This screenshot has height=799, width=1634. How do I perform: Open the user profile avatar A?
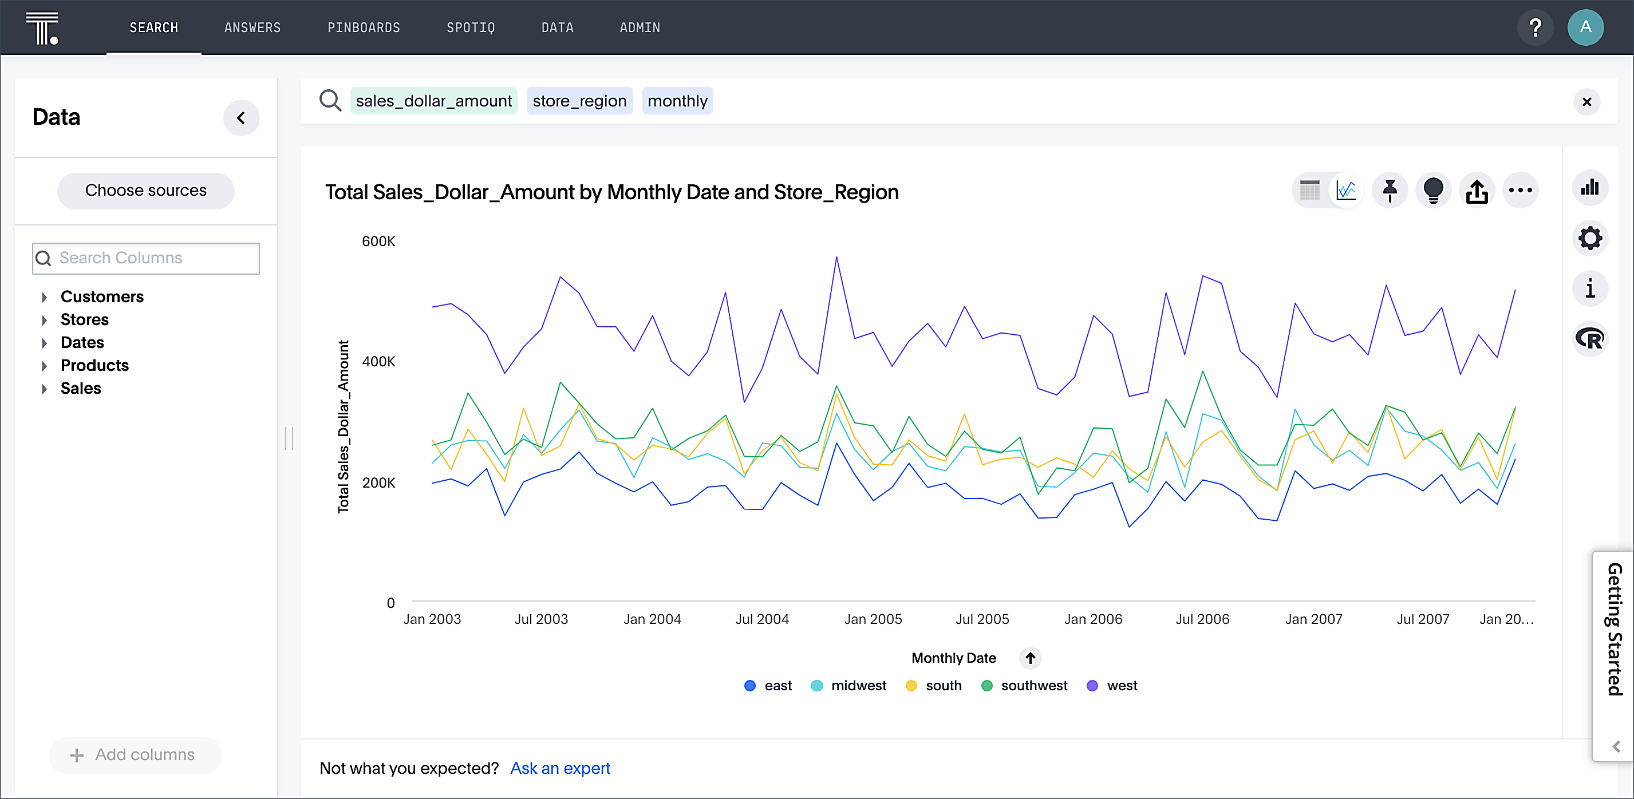pyautogui.click(x=1585, y=27)
